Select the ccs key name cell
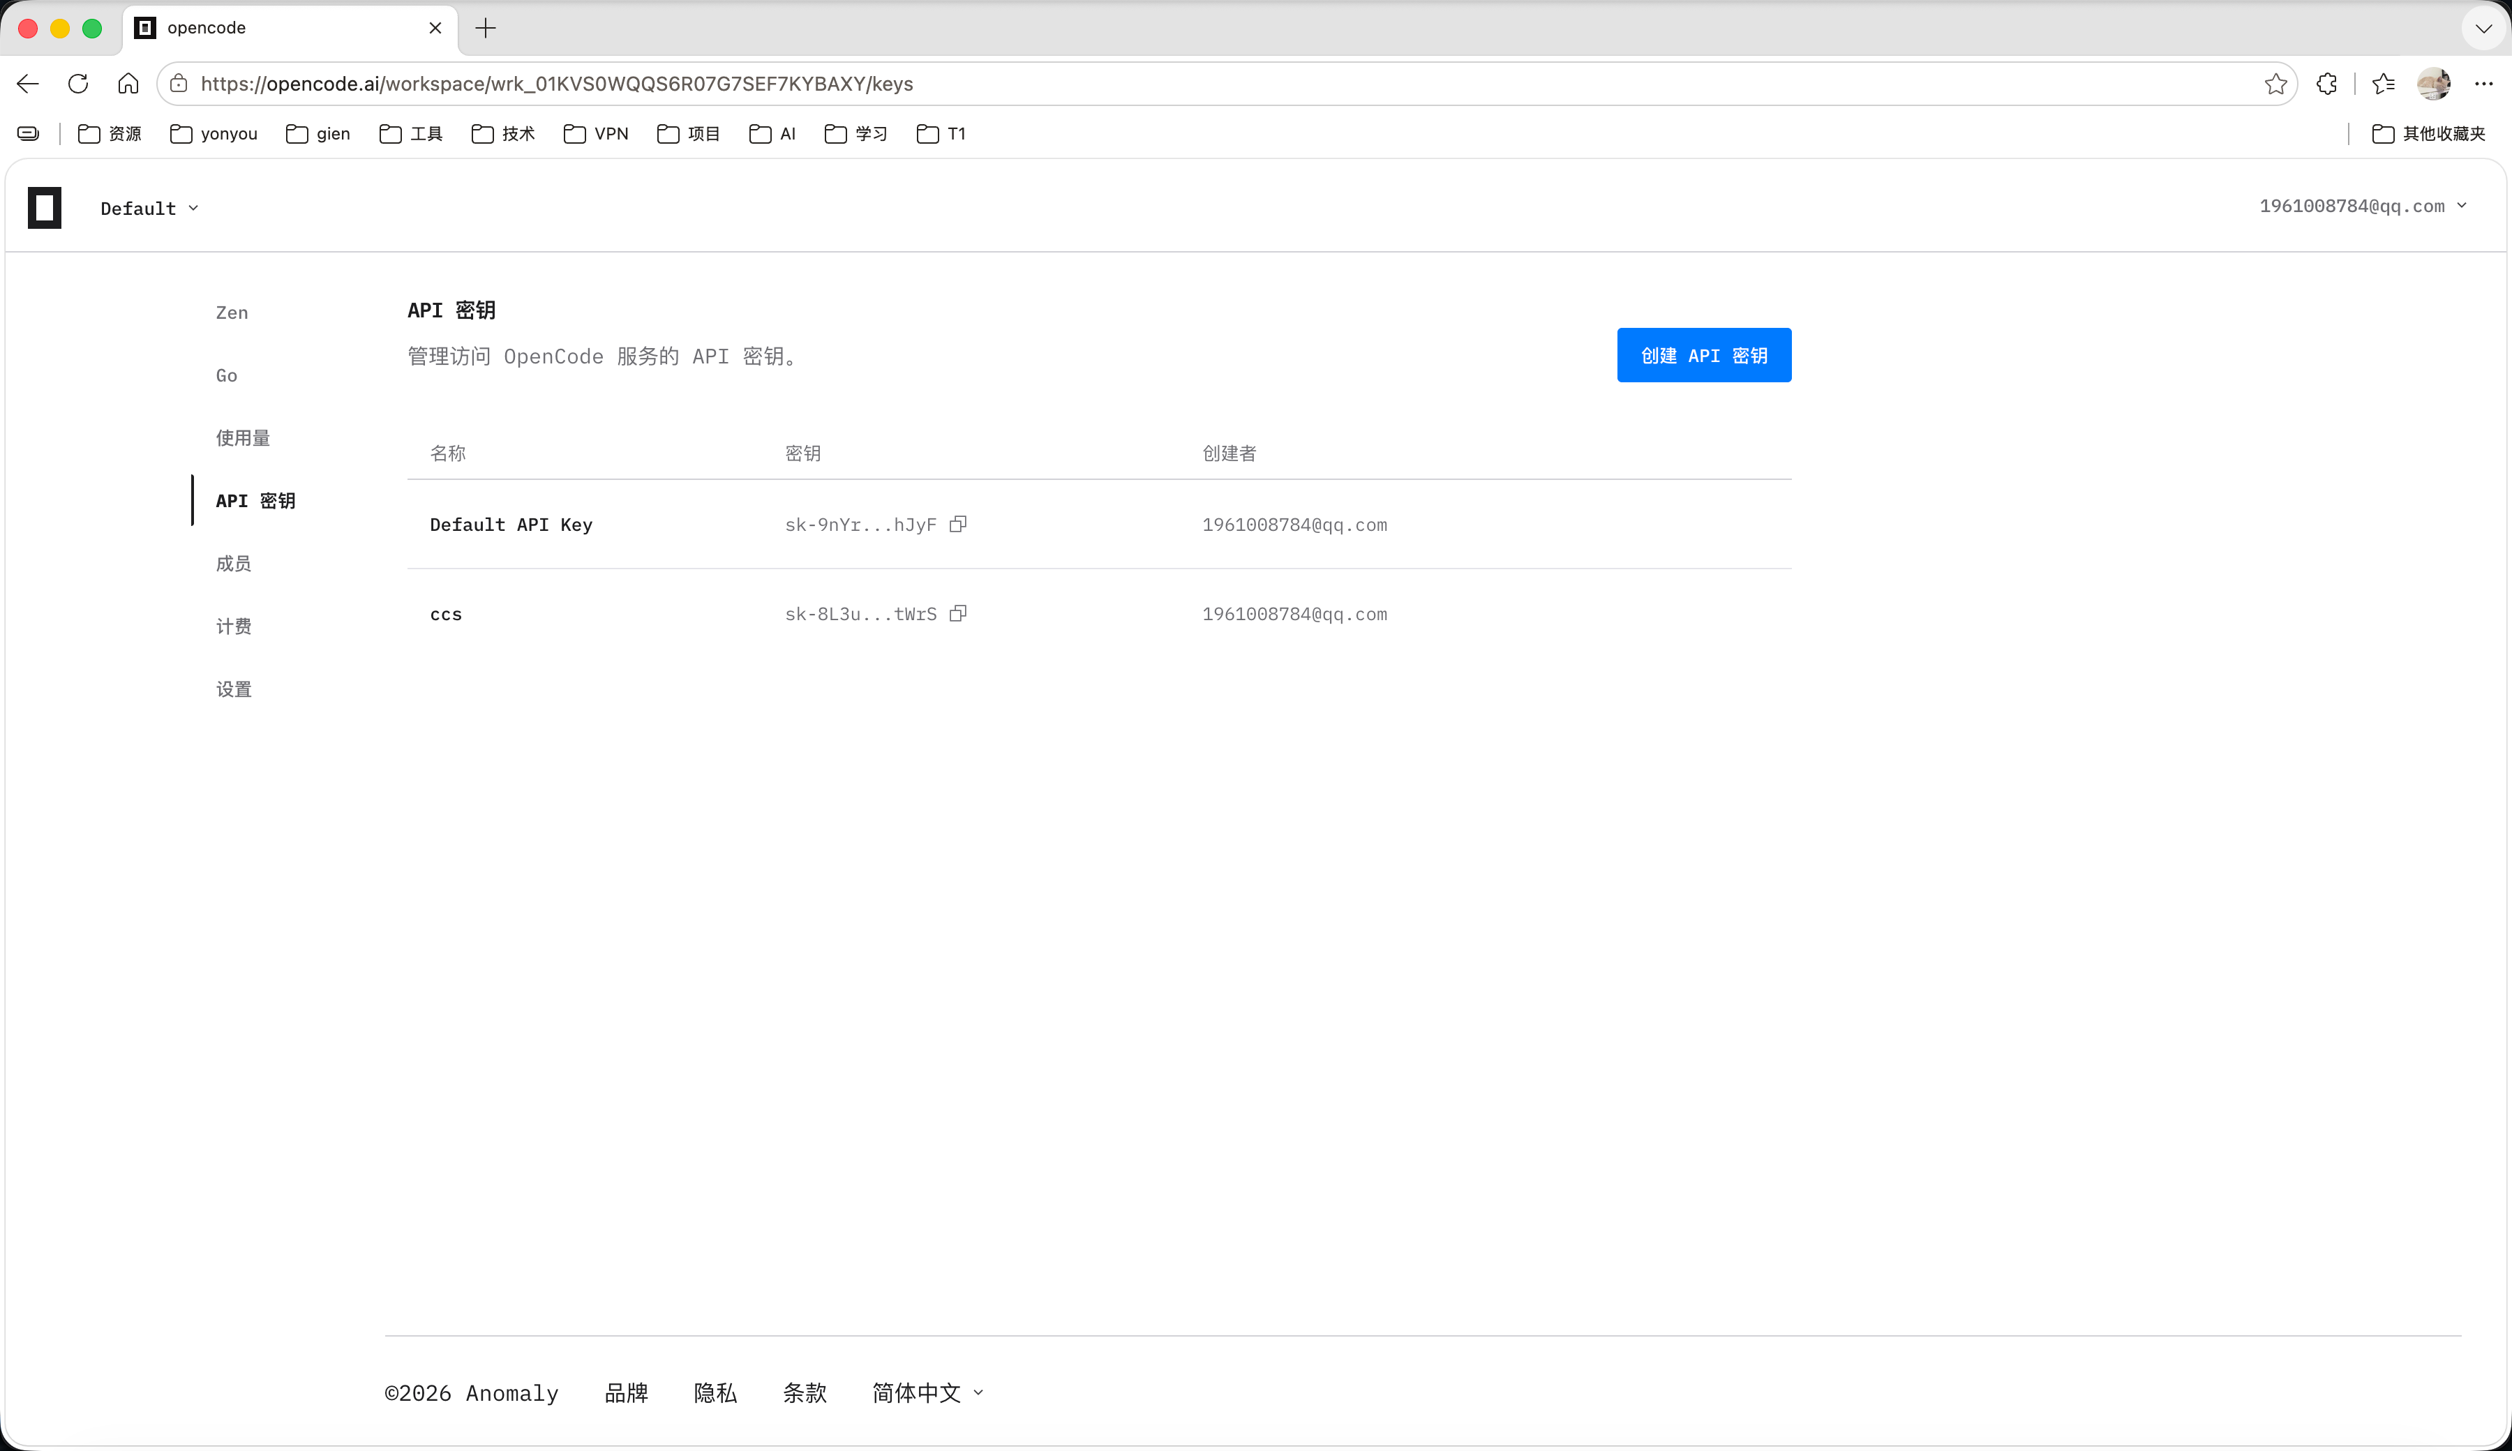The height and width of the screenshot is (1451, 2512). (x=446, y=614)
